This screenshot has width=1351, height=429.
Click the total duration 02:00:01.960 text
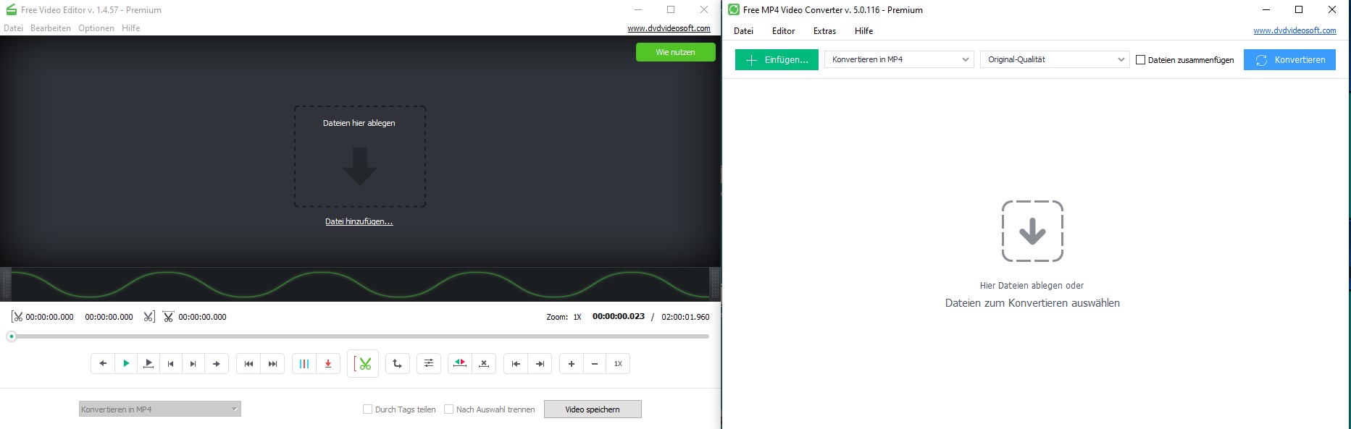point(685,317)
